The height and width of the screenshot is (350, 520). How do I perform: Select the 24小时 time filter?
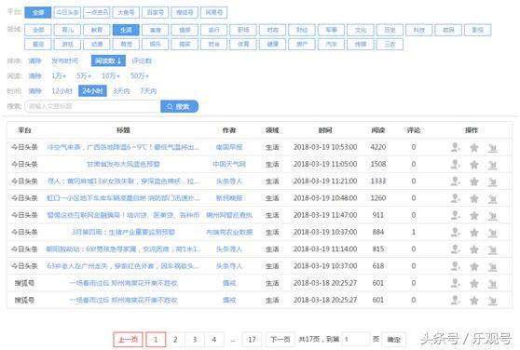click(92, 90)
